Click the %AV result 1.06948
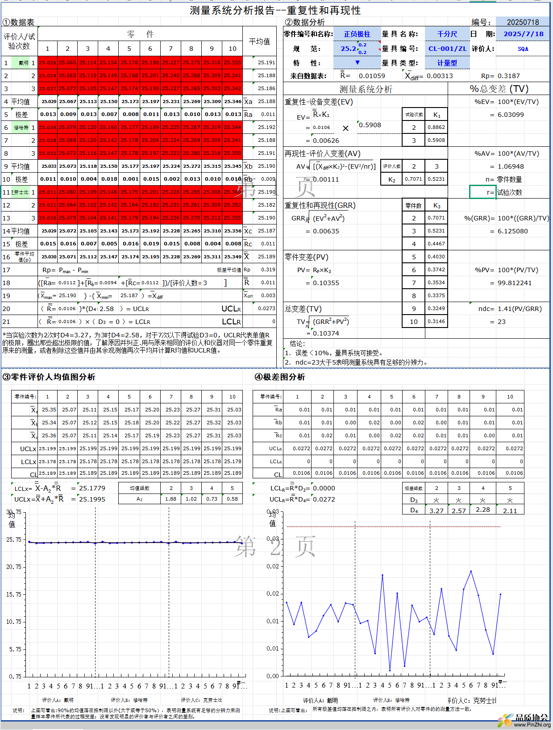This screenshot has width=553, height=730. (511, 166)
